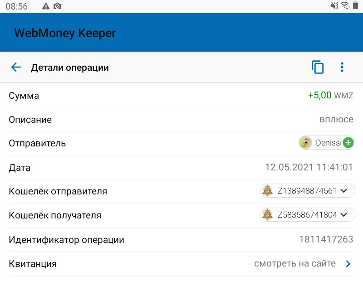
Task: Tap the 'Детали операции' title
Action: point(70,68)
